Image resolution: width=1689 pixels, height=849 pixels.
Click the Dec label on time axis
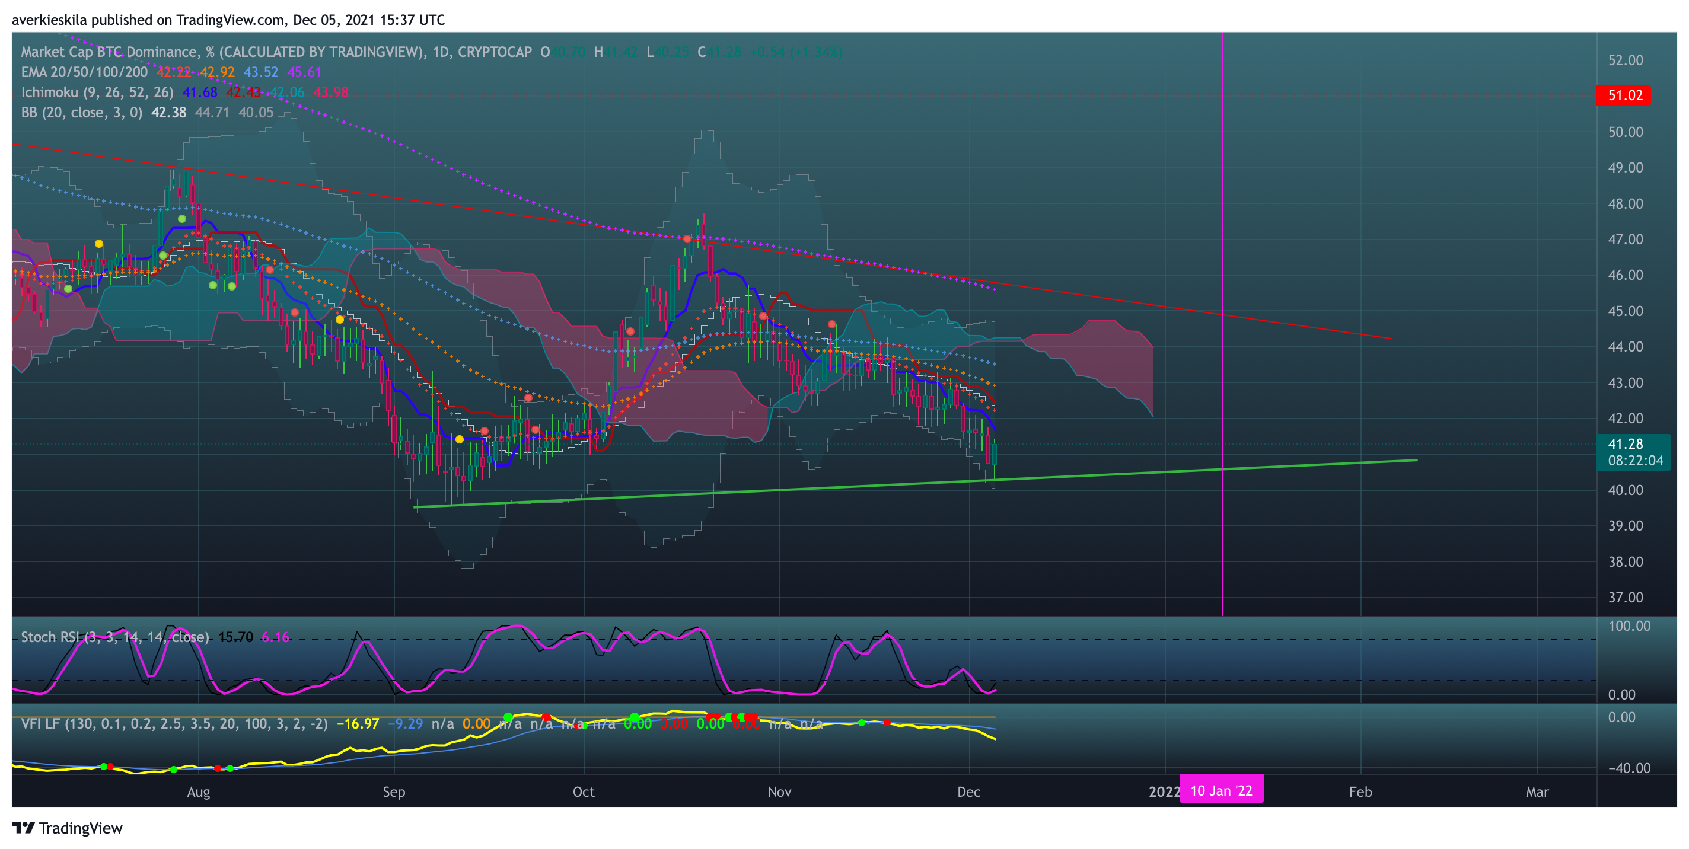(x=968, y=792)
